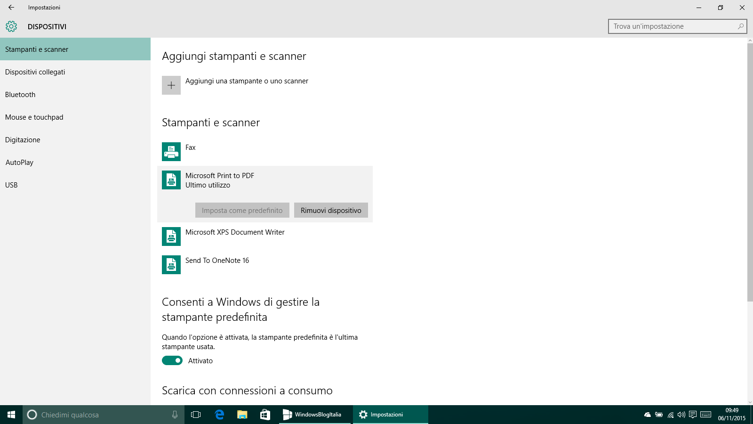Switch to WindowsBlogItalia taskbar window
The image size is (753, 424).
[x=315, y=415]
